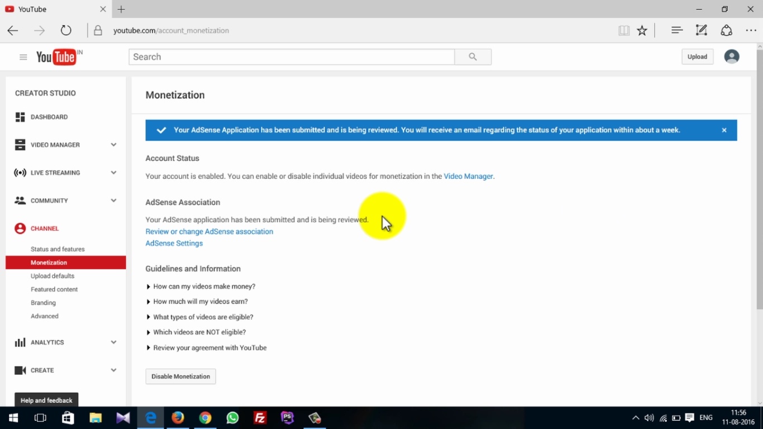The width and height of the screenshot is (763, 429).
Task: Open Task View on taskbar
Action: click(41, 418)
